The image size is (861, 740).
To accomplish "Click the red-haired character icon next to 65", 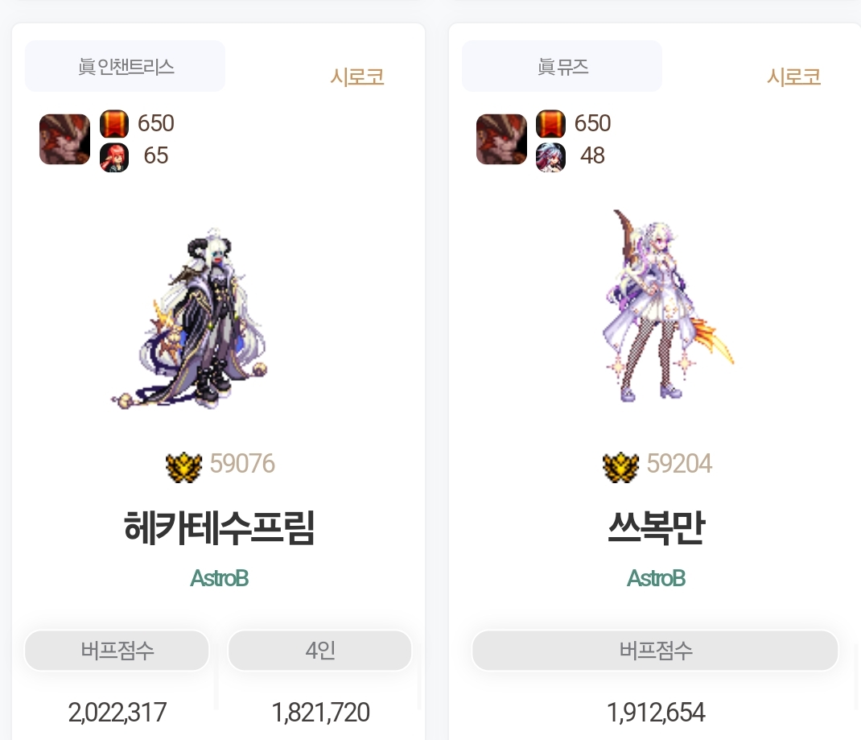I will point(114,158).
